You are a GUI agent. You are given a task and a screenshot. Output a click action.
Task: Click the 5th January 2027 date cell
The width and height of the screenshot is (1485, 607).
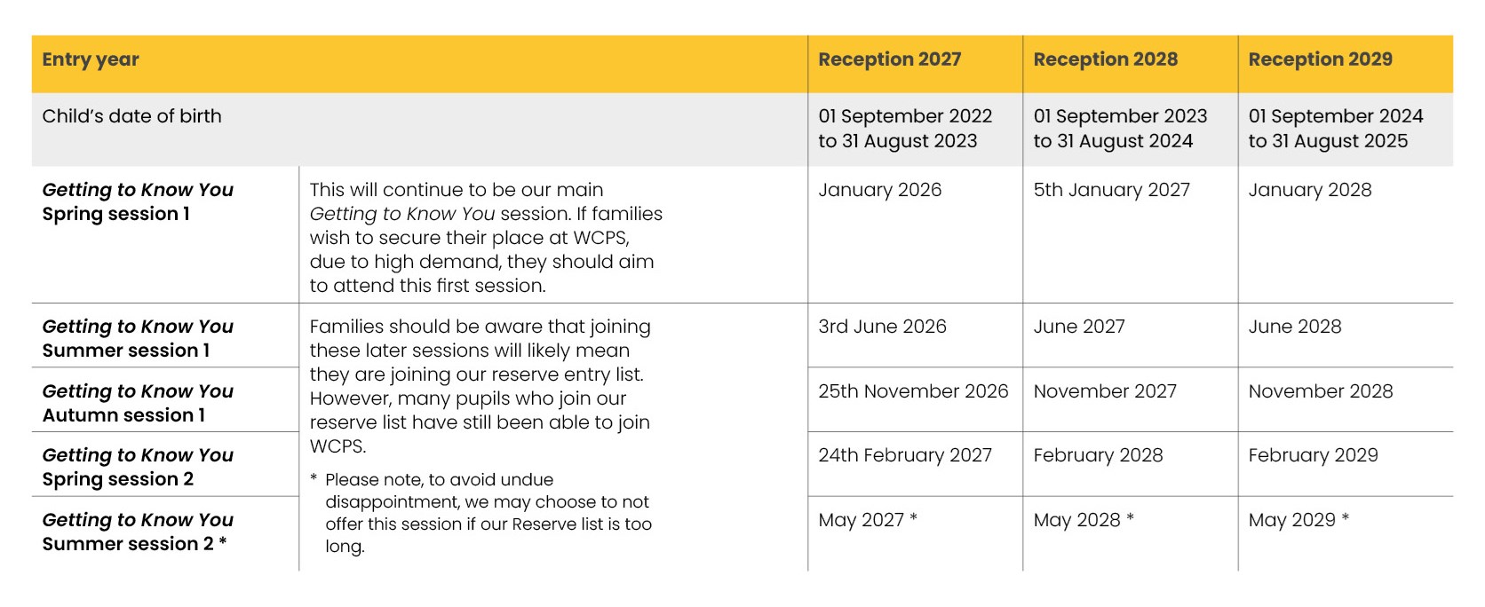(x=1130, y=234)
